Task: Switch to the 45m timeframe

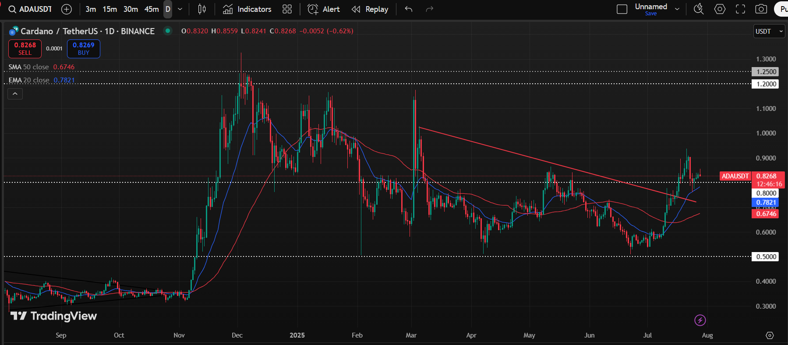Action: 152,9
